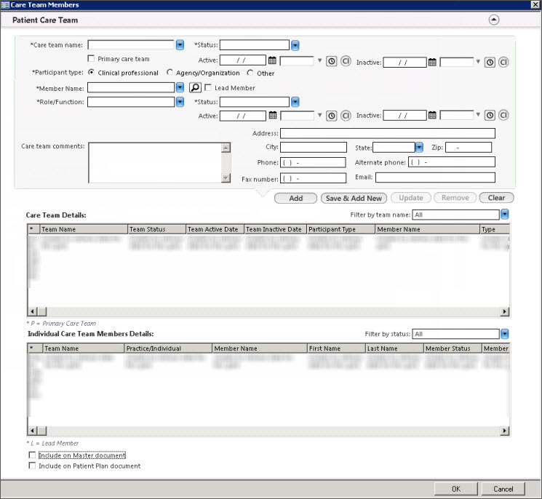Sort by Team Status column header

(156, 229)
